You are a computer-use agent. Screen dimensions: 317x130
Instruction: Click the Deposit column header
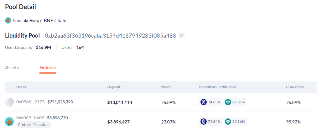click(x=114, y=87)
